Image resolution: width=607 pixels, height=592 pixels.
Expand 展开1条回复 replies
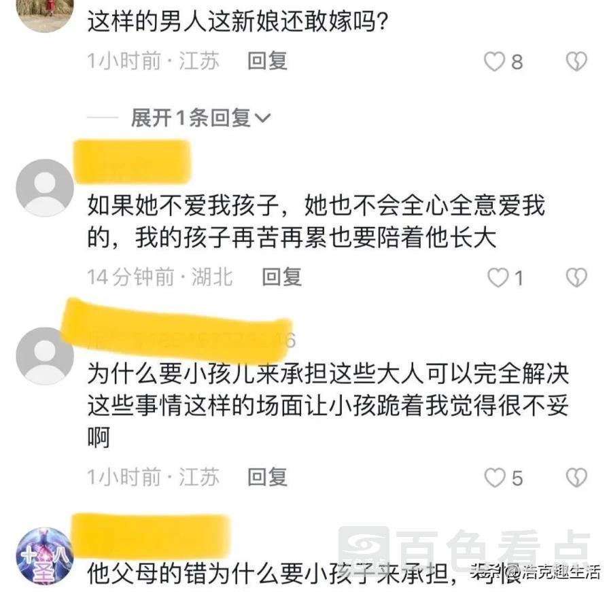click(x=200, y=118)
